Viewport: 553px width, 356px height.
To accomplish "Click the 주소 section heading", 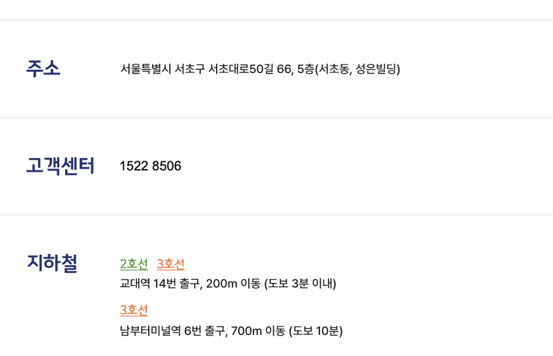I will click(x=43, y=68).
